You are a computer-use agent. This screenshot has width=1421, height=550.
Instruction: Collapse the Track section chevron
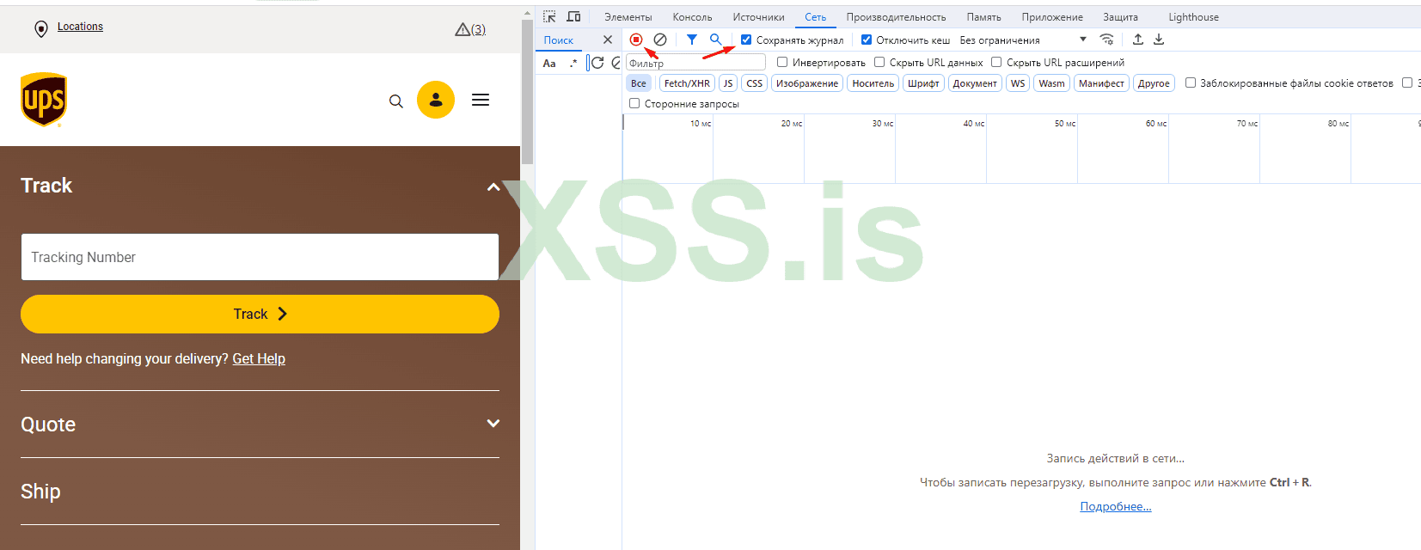tap(493, 186)
